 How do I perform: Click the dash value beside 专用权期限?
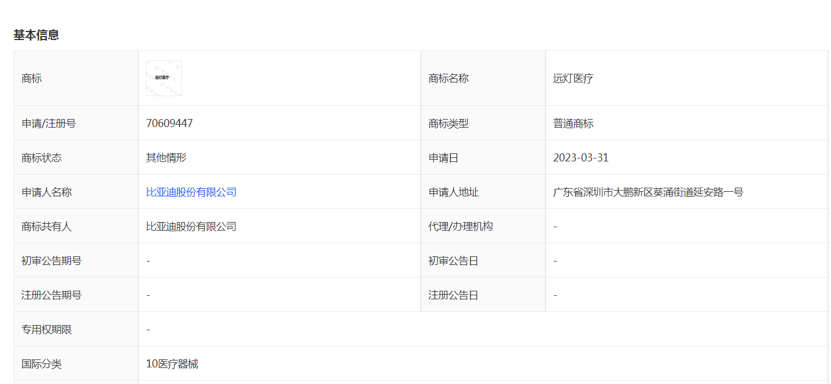tap(148, 330)
